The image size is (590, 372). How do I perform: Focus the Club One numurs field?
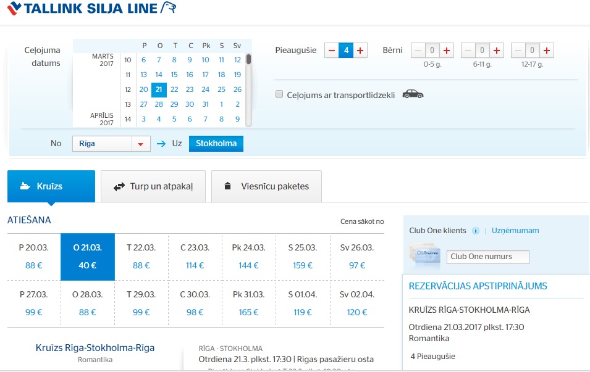click(x=487, y=257)
